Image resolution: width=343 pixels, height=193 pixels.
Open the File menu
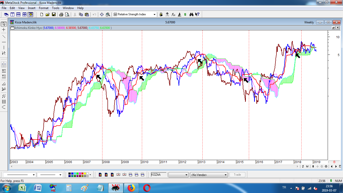coord(4,8)
